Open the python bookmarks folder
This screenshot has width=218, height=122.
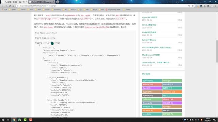coord(22,9)
